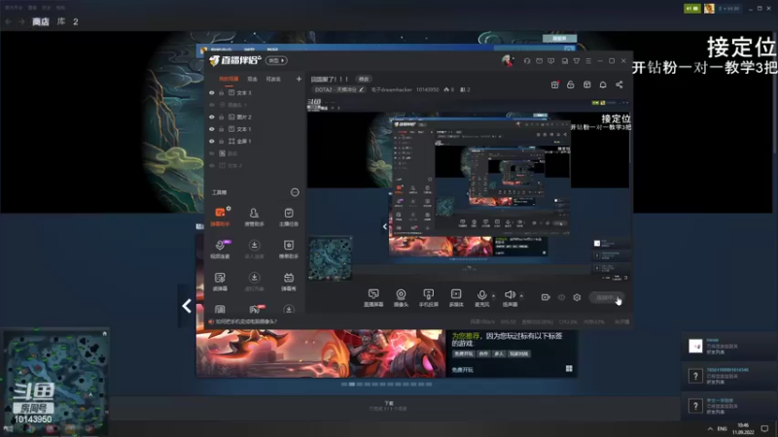The width and height of the screenshot is (778, 437).
Task: Open the calendar icon with red dot
Action: pos(554,84)
